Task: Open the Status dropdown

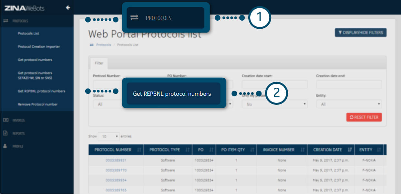Action: point(107,104)
